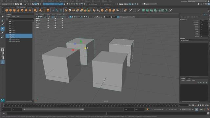The height and width of the screenshot is (118, 210).
Task: Toggle the defaultObjectSet checkbox icon in Outliner
Action: pos(10,41)
